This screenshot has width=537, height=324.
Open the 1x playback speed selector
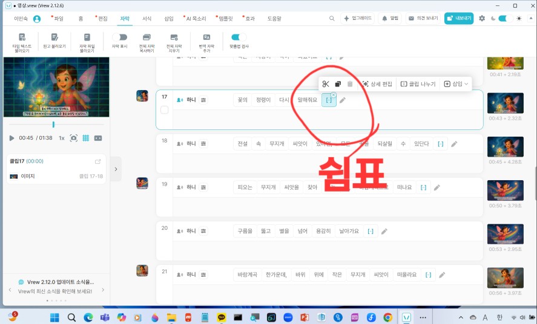(x=62, y=138)
